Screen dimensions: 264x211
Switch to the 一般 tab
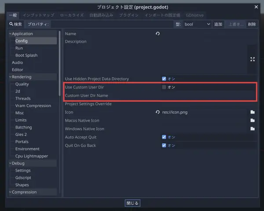(x=13, y=15)
